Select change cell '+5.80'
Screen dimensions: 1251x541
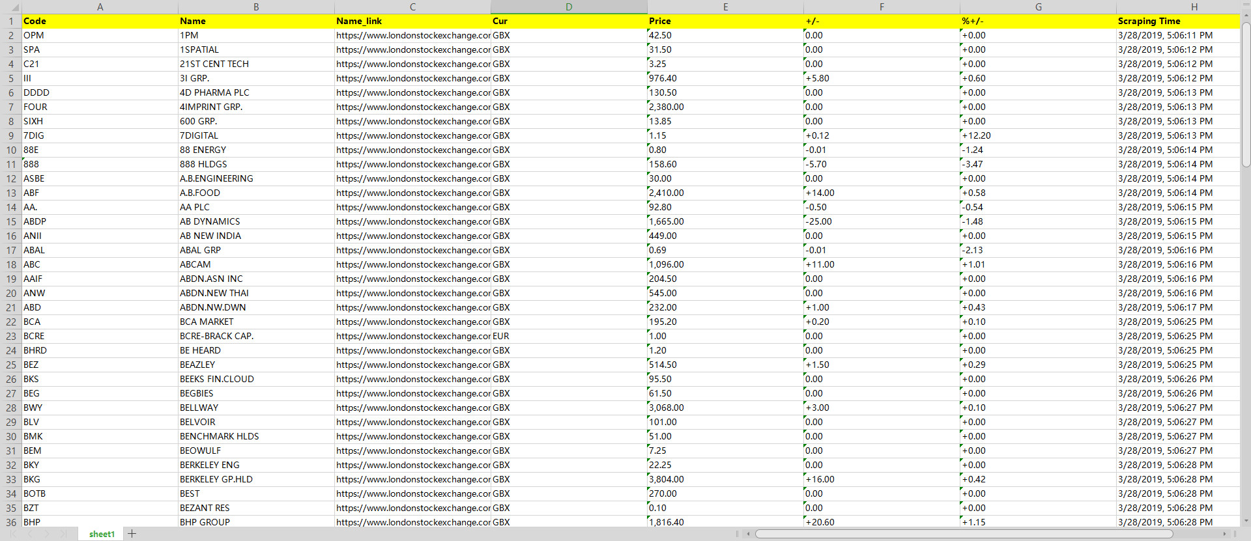click(x=882, y=78)
